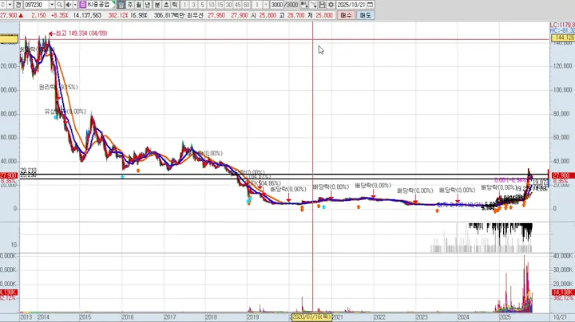Choose the 45 interval button

pyautogui.click(x=238, y=5)
